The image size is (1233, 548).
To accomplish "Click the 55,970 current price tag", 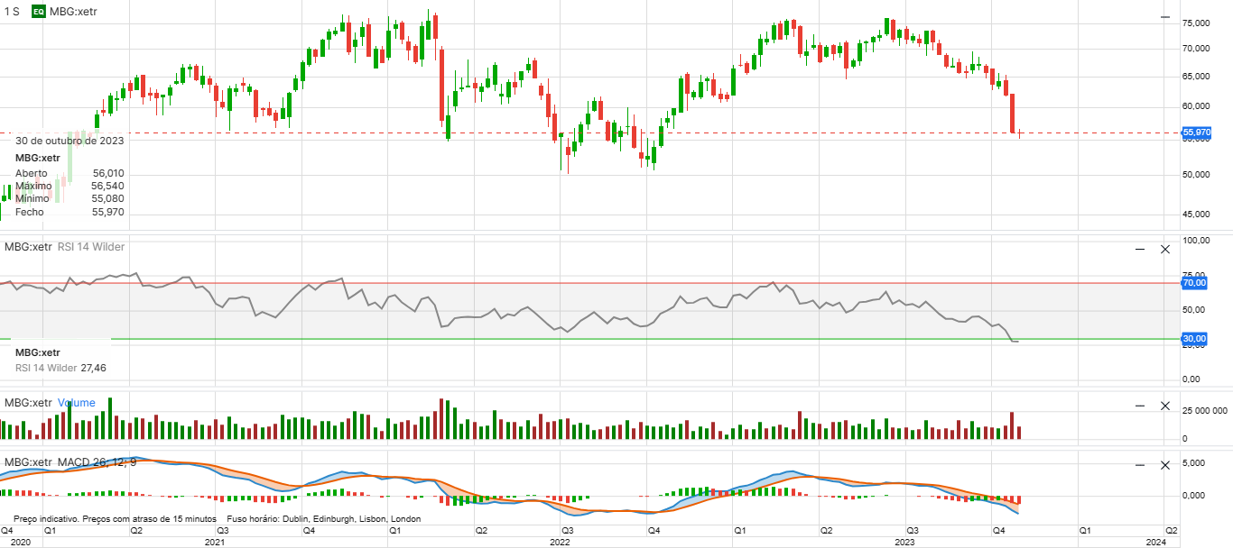I will point(1196,132).
